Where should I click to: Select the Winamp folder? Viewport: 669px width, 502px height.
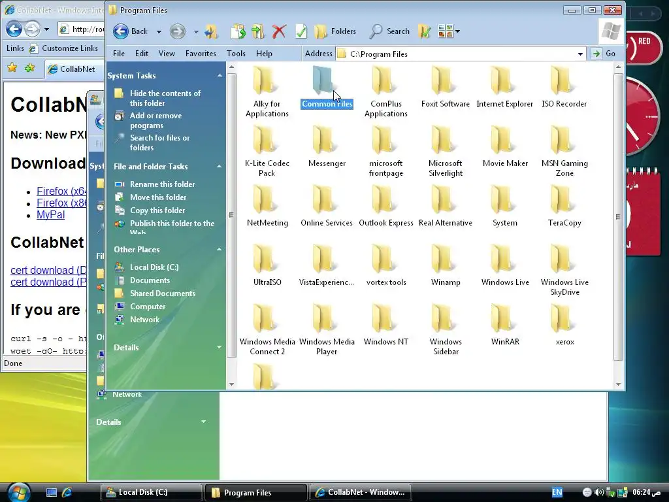pos(446,265)
